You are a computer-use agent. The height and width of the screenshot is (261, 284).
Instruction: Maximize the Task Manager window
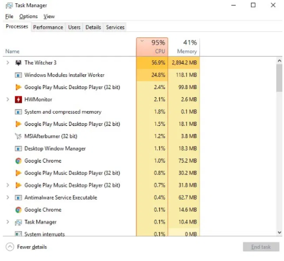[x=253, y=5]
